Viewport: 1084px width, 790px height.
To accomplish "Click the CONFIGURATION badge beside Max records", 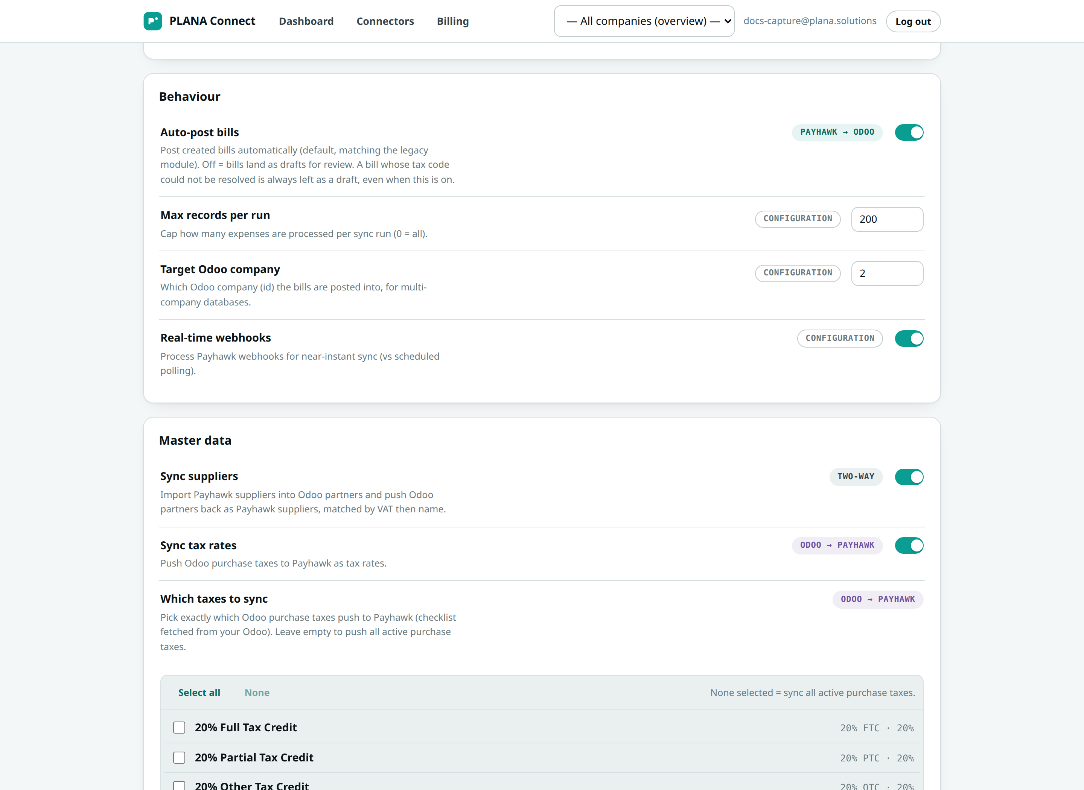I will pyautogui.click(x=798, y=219).
